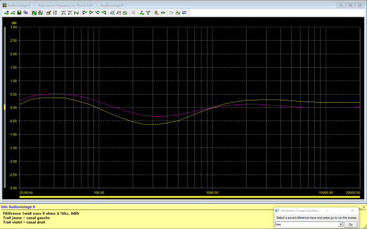Click the zoom in magnifier icon
The width and height of the screenshot is (367, 229).
click(x=112, y=13)
